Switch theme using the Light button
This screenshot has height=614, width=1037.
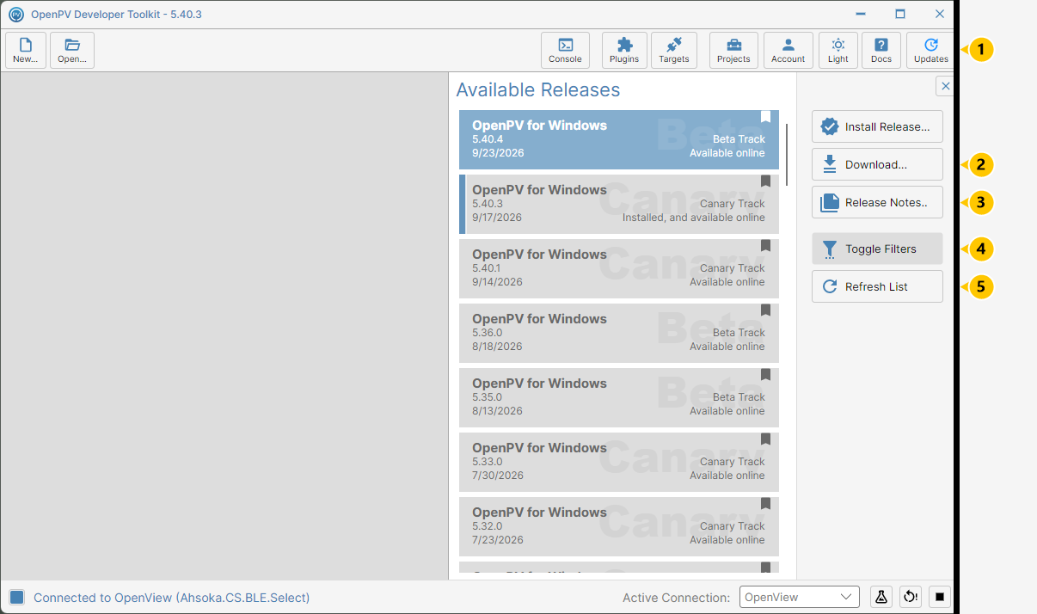click(838, 50)
